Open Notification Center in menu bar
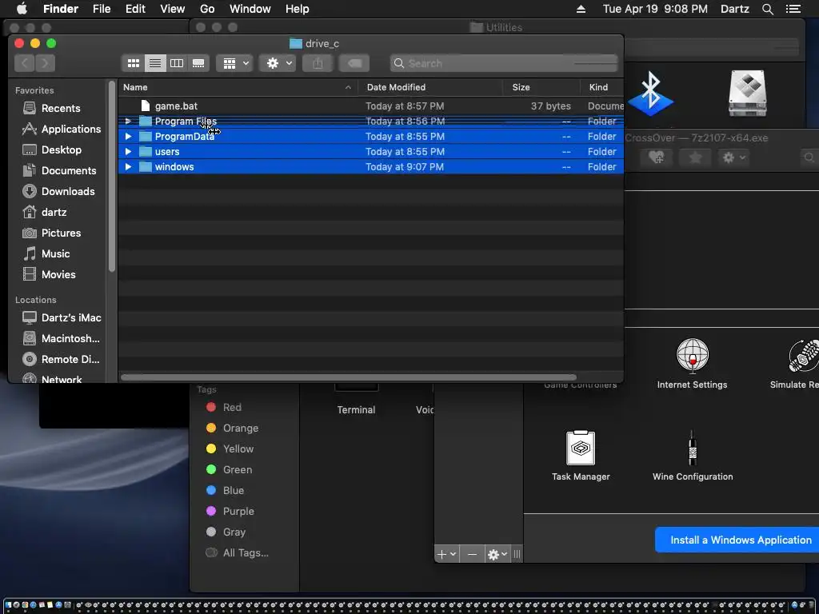Viewport: 819px width, 614px height. 793,9
